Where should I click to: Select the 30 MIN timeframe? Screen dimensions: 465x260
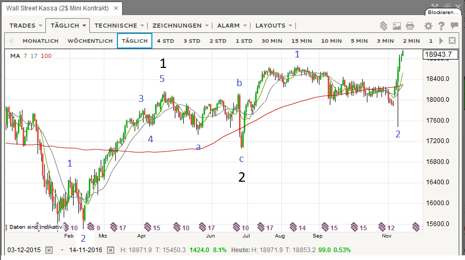(272, 41)
